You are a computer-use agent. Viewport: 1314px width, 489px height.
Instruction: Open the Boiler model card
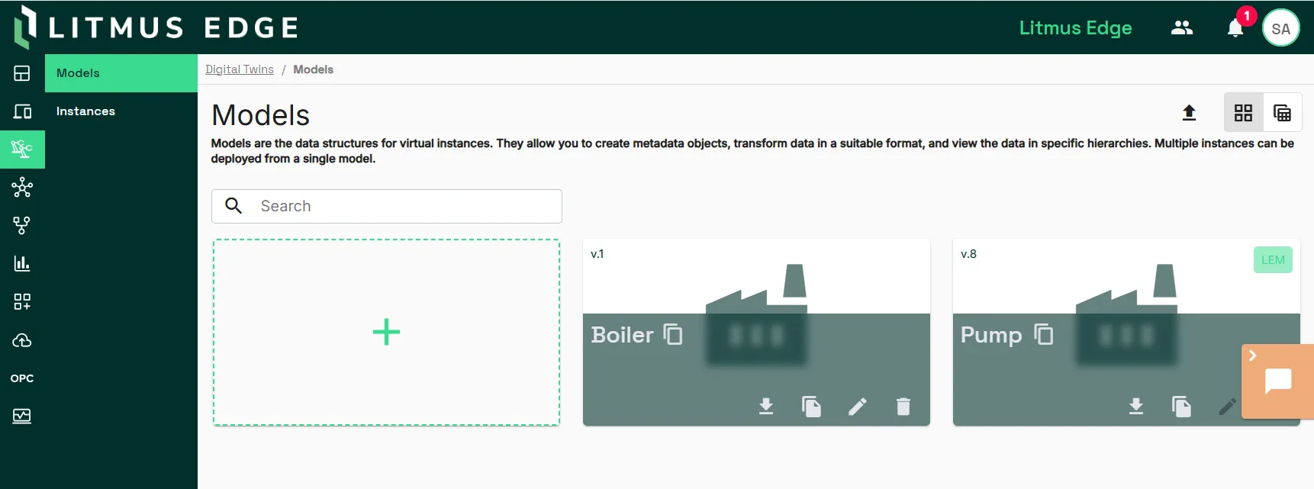pos(756,332)
